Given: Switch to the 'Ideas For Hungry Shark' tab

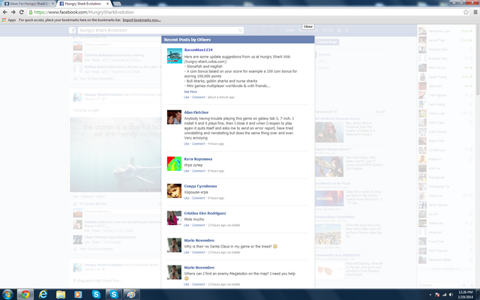Looking at the screenshot, I should click(28, 4).
